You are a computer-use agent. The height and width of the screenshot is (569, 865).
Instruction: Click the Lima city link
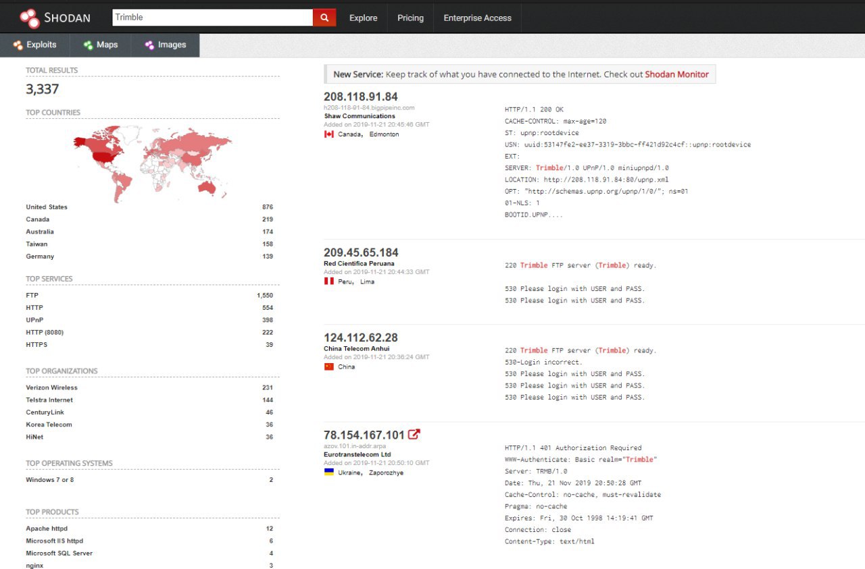tap(367, 281)
